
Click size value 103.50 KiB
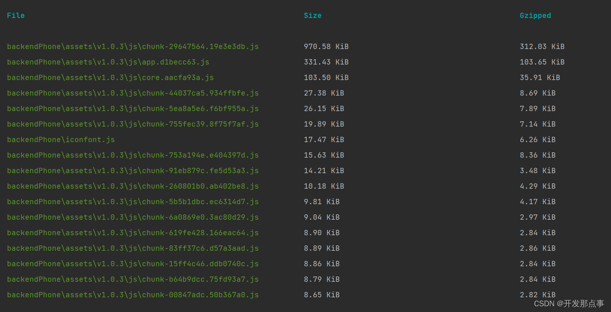[x=326, y=78]
